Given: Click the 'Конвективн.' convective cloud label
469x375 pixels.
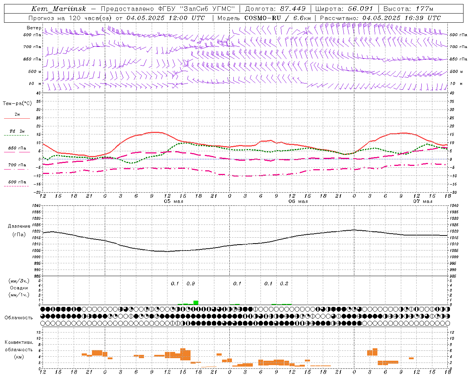Looking at the screenshot, I should pos(19,342).
